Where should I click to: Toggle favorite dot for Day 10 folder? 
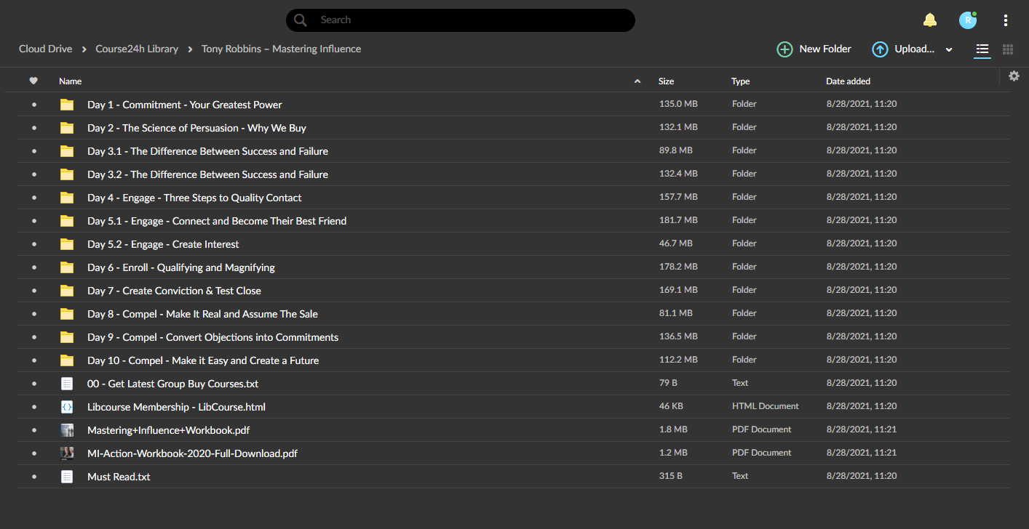[x=33, y=360]
